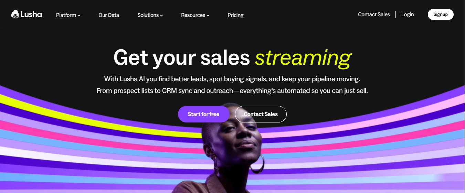Click Contact Sales in the top navigation
Screen dimensions: 465x193
[374, 14]
